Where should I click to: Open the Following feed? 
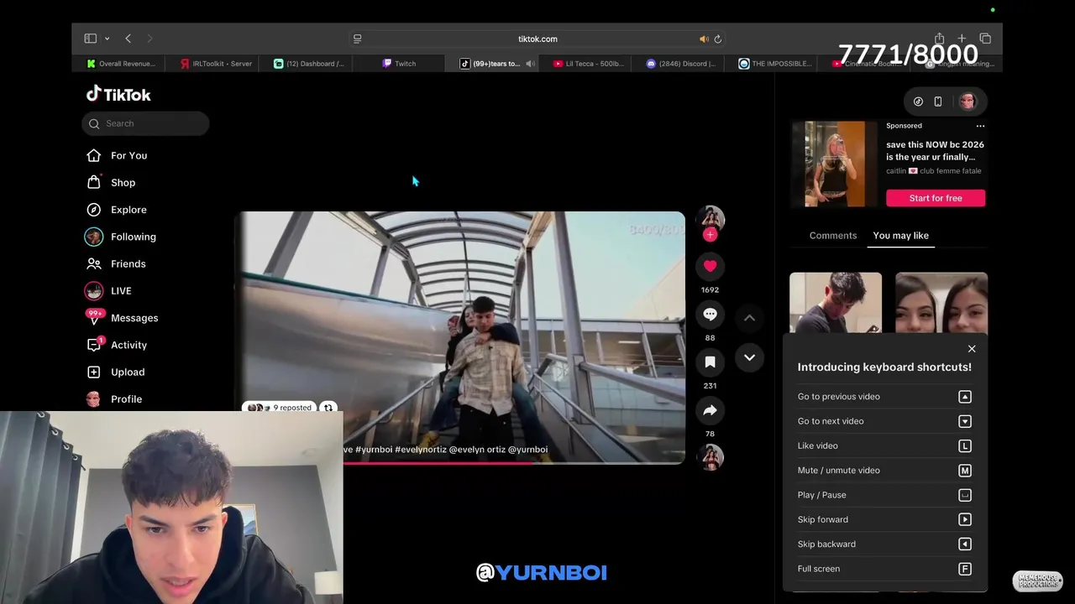pyautogui.click(x=121, y=237)
